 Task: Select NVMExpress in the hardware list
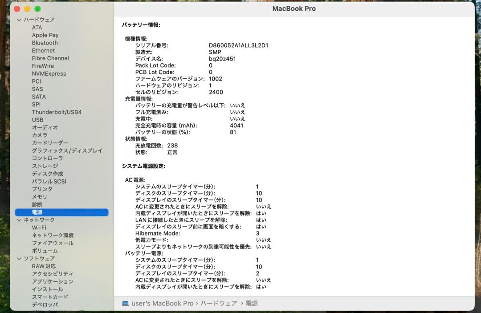pos(49,73)
